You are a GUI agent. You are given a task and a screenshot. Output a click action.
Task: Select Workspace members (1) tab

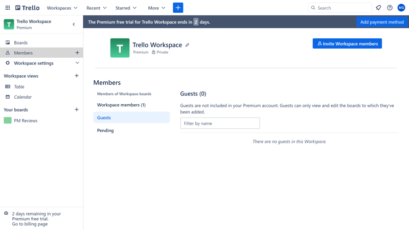(x=131, y=105)
